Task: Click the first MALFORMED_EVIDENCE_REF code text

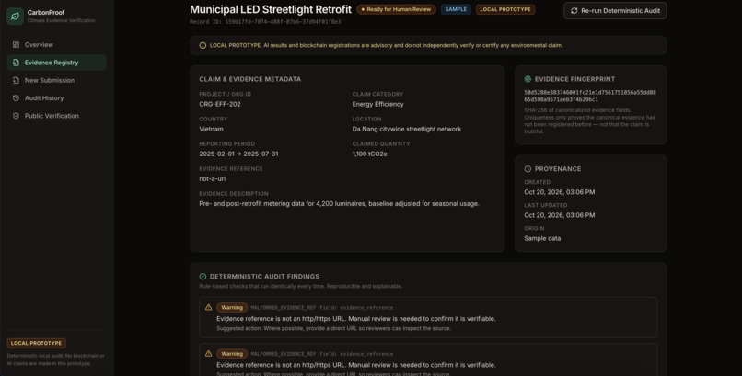Action: [284, 308]
